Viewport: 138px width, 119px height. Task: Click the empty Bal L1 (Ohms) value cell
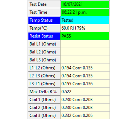pyautogui.click(x=85, y=44)
